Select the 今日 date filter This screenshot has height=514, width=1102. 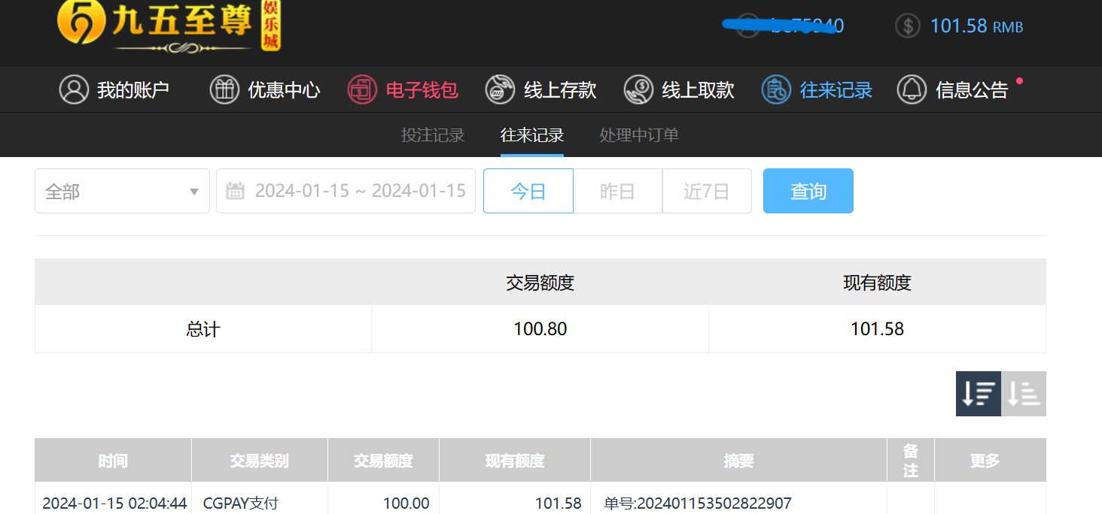point(528,191)
